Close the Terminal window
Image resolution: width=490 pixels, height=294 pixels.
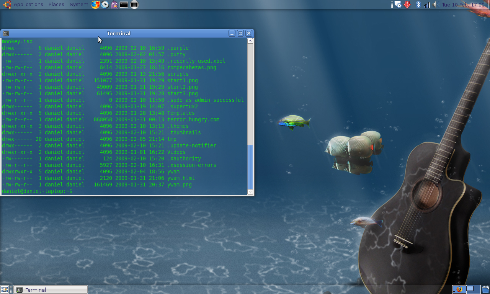click(249, 33)
